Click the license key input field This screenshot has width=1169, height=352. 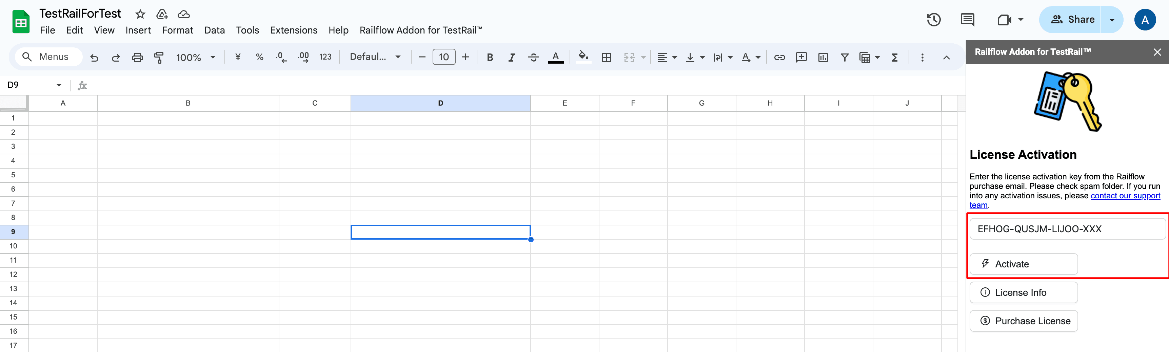point(1067,229)
